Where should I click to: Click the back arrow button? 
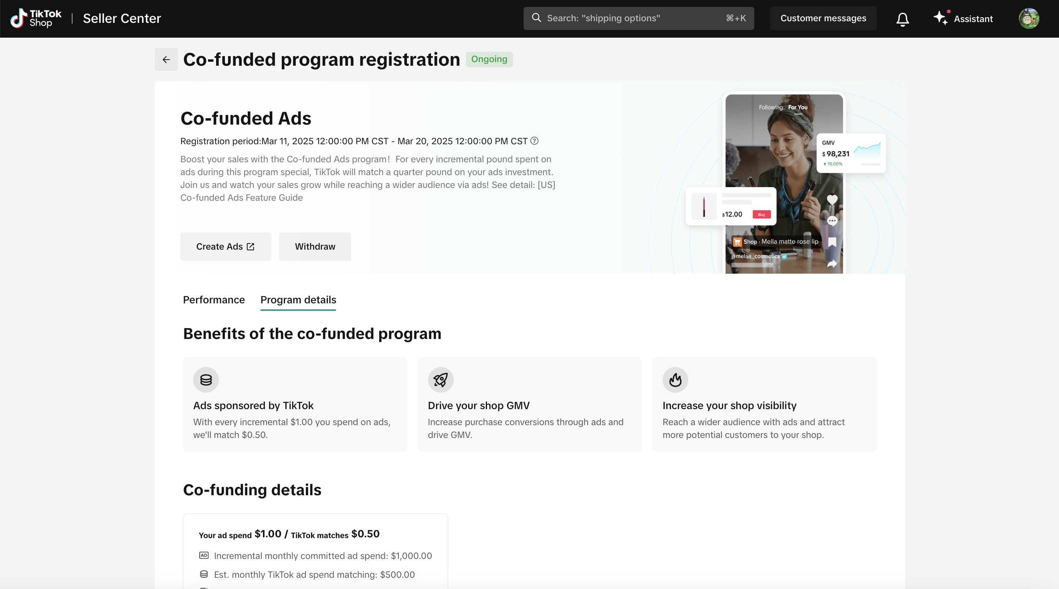tap(166, 60)
